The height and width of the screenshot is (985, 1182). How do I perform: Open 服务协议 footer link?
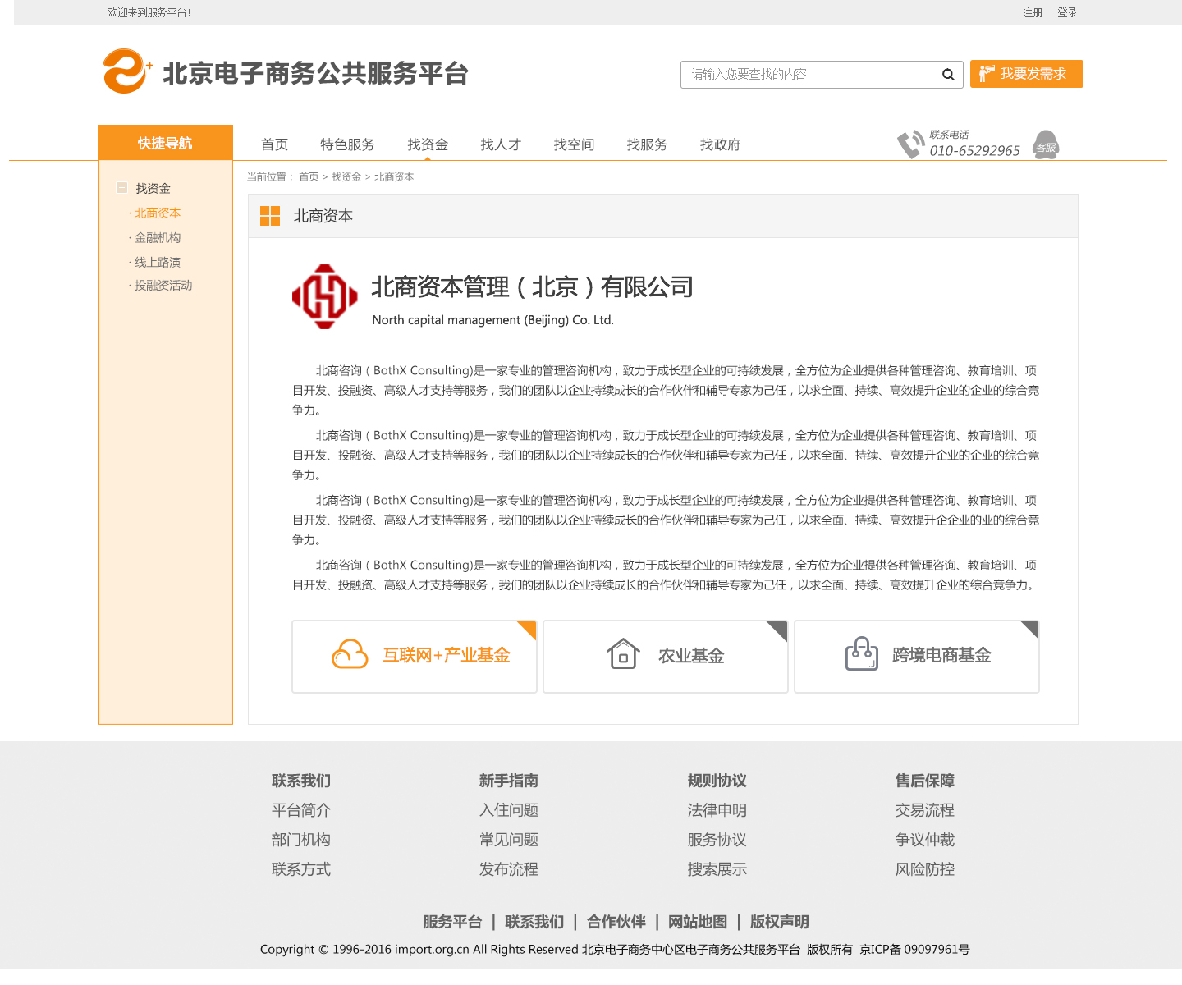(x=717, y=840)
